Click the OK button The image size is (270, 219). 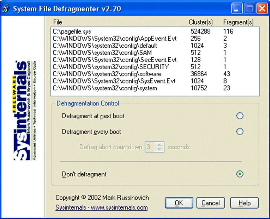(179, 203)
